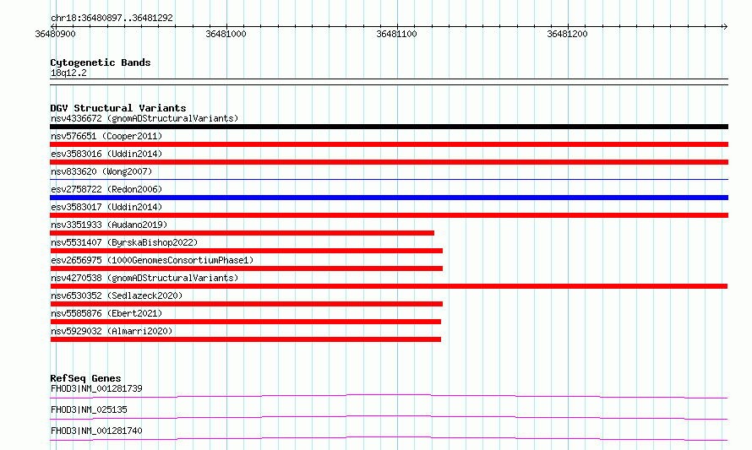Screen dimensions: 752x450
Task: Open the RefSeq Genes track title
Action: [85, 378]
